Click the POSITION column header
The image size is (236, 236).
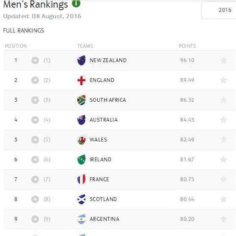(16, 46)
